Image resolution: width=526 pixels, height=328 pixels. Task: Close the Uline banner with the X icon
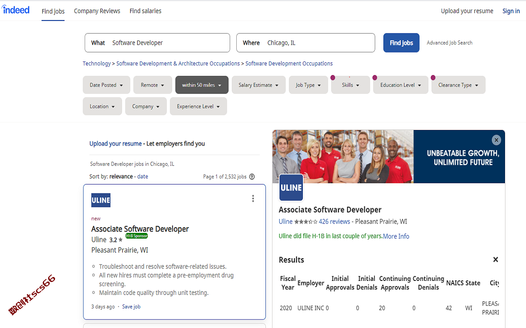pyautogui.click(x=496, y=140)
